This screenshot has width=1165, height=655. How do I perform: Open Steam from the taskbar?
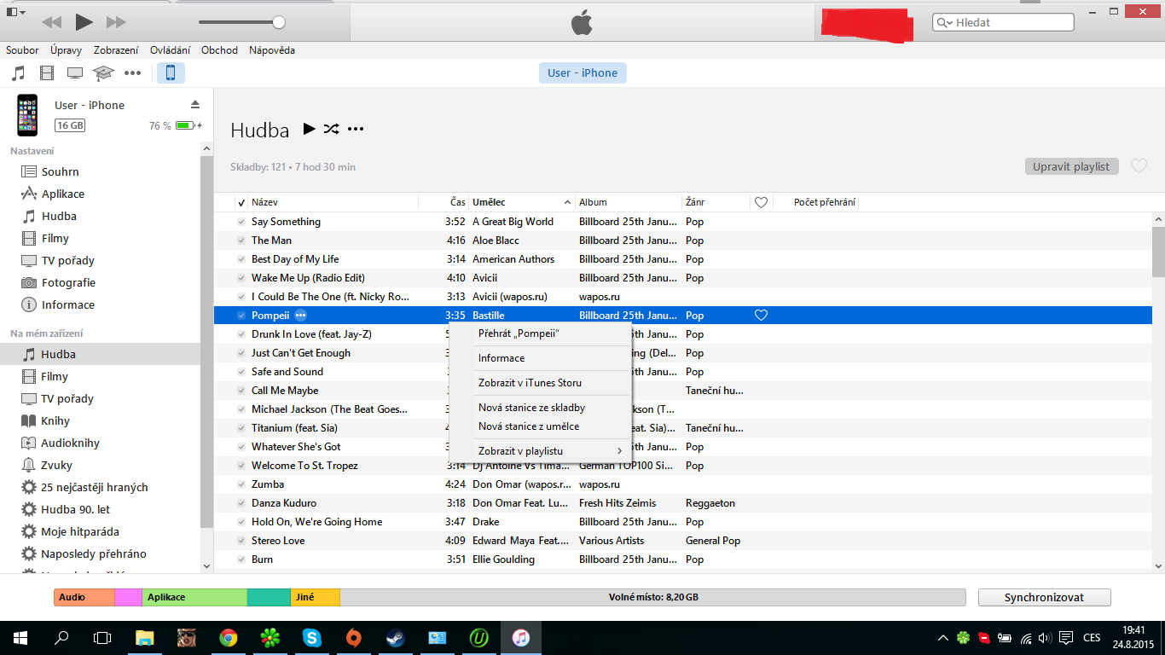point(395,637)
